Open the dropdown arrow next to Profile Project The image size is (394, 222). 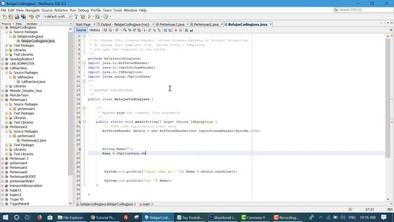110,17
